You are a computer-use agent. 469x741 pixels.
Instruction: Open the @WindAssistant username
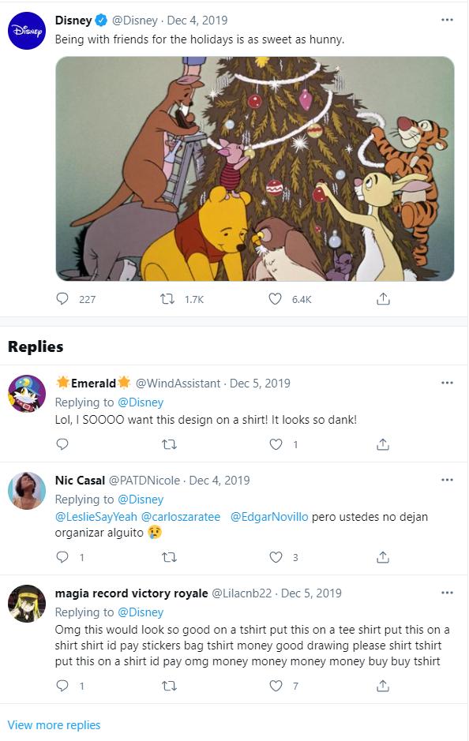point(178,384)
